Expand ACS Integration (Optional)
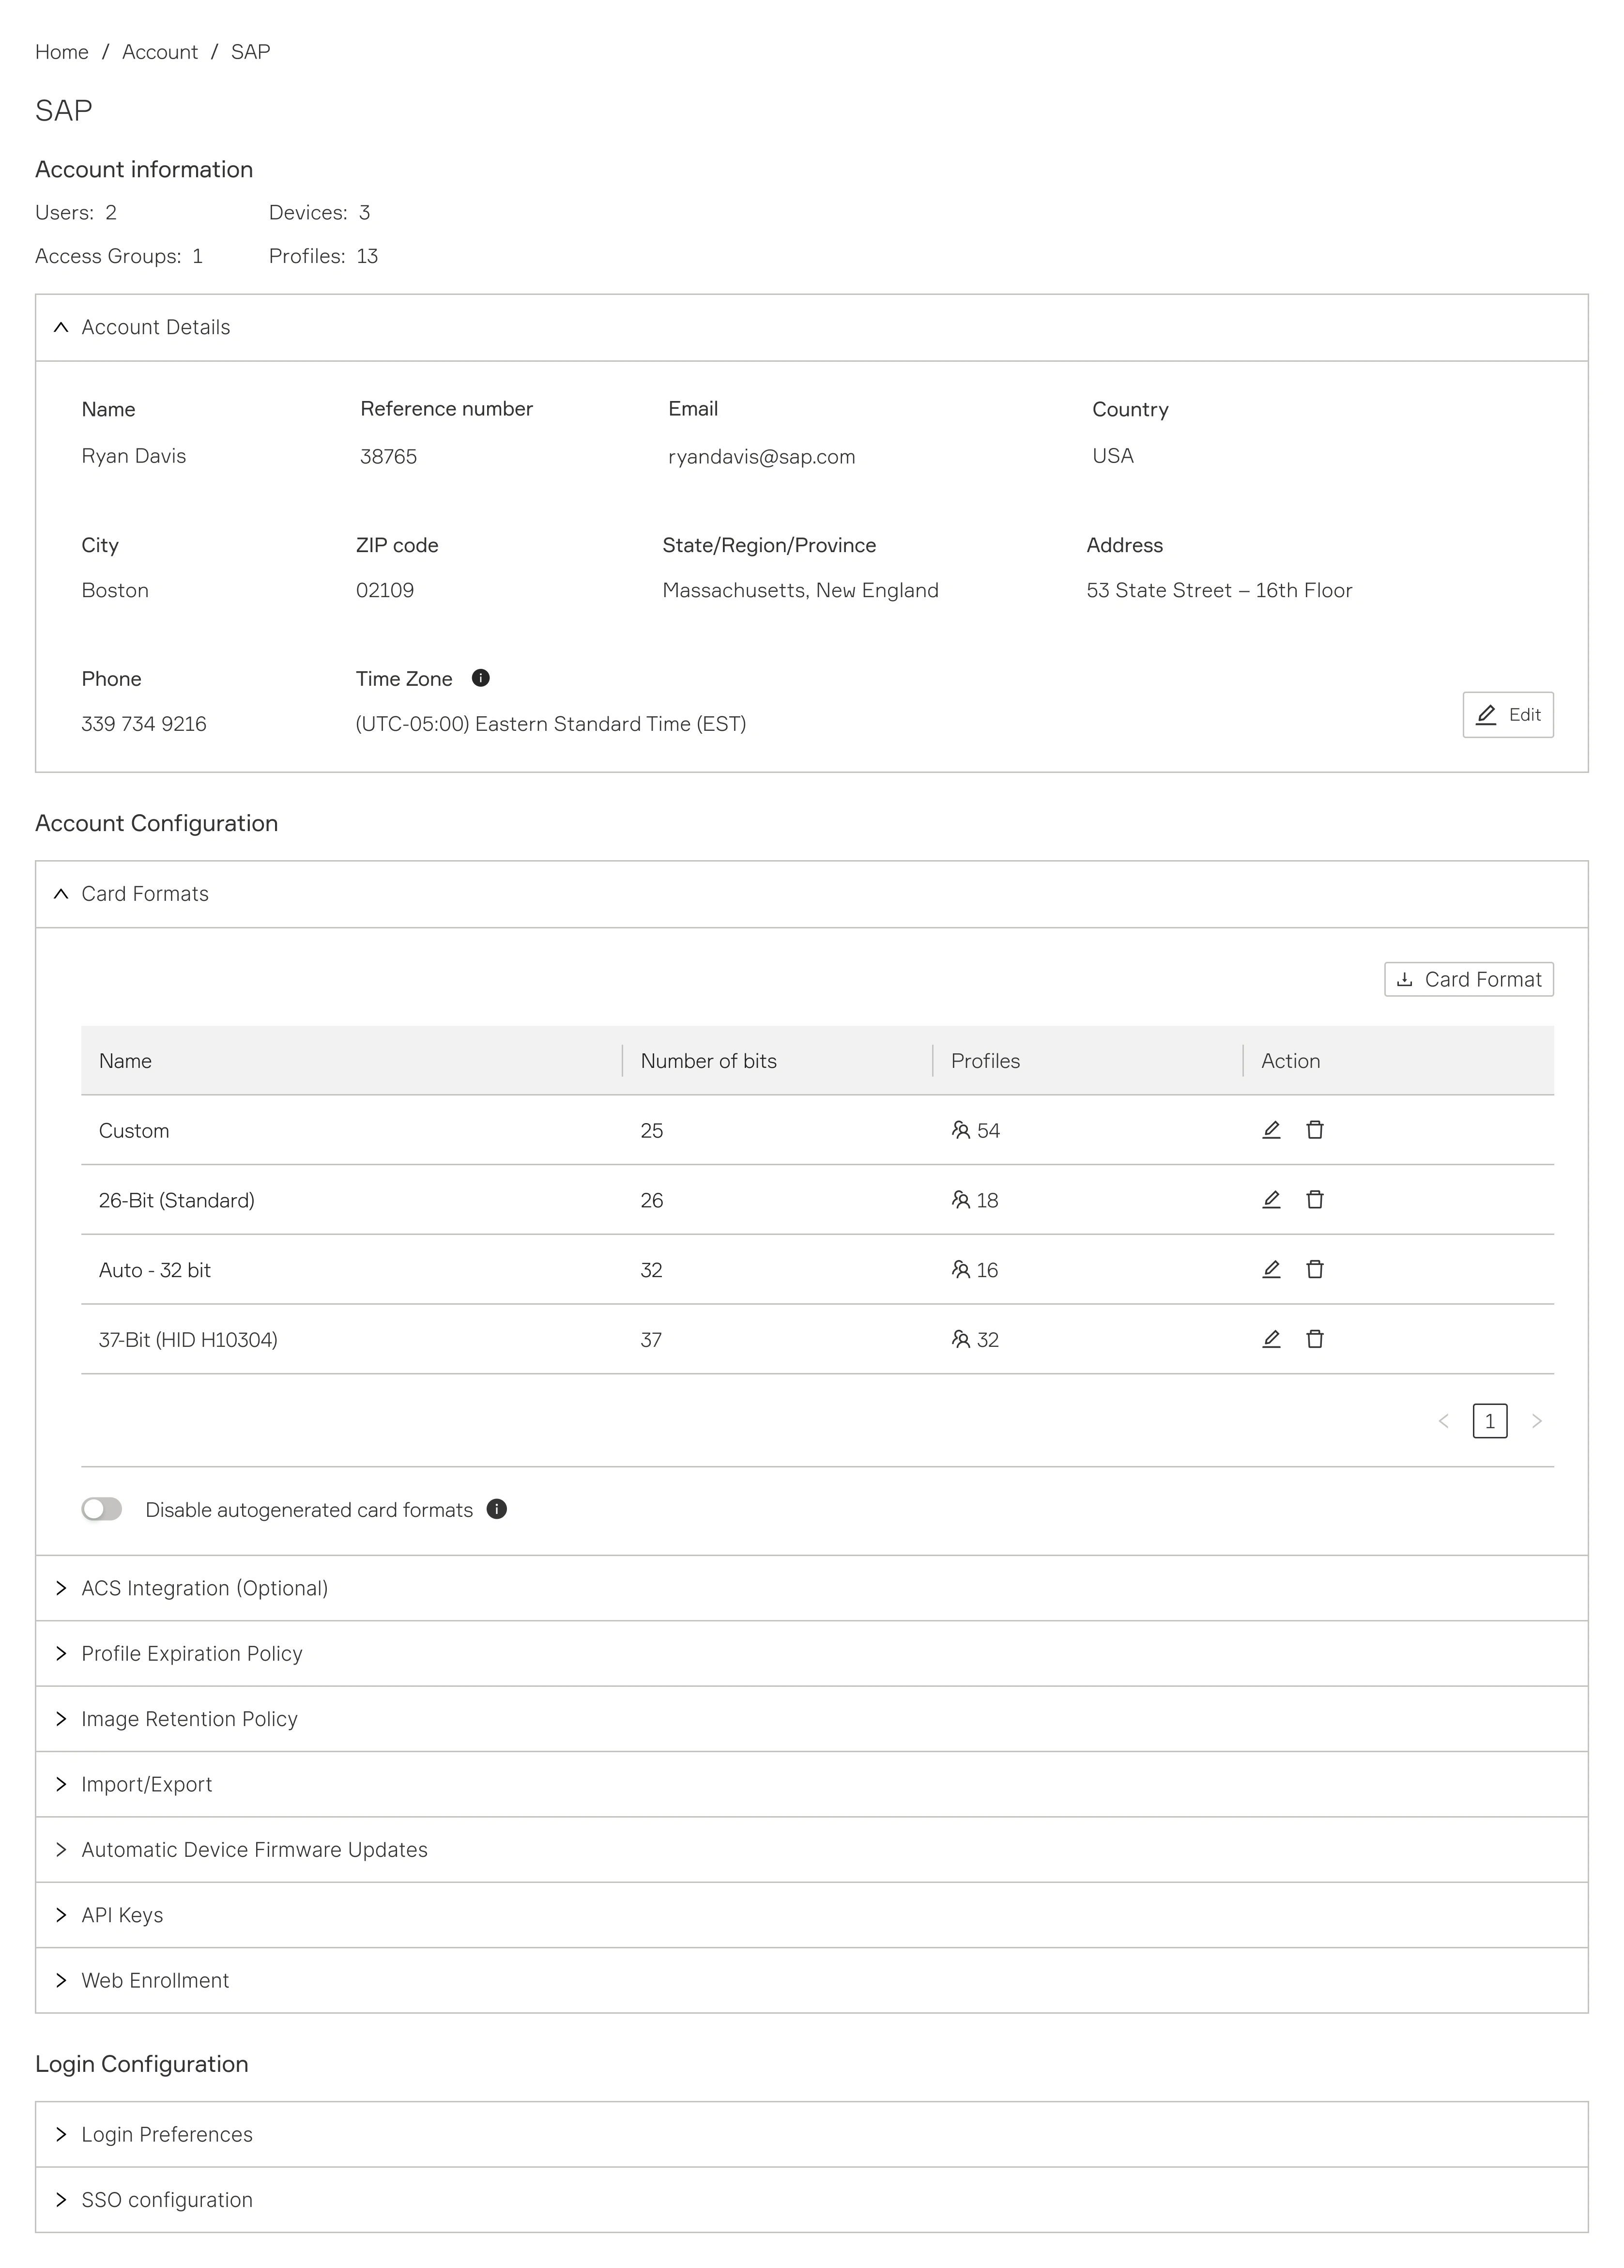The width and height of the screenshot is (1624, 2268). tap(812, 1588)
